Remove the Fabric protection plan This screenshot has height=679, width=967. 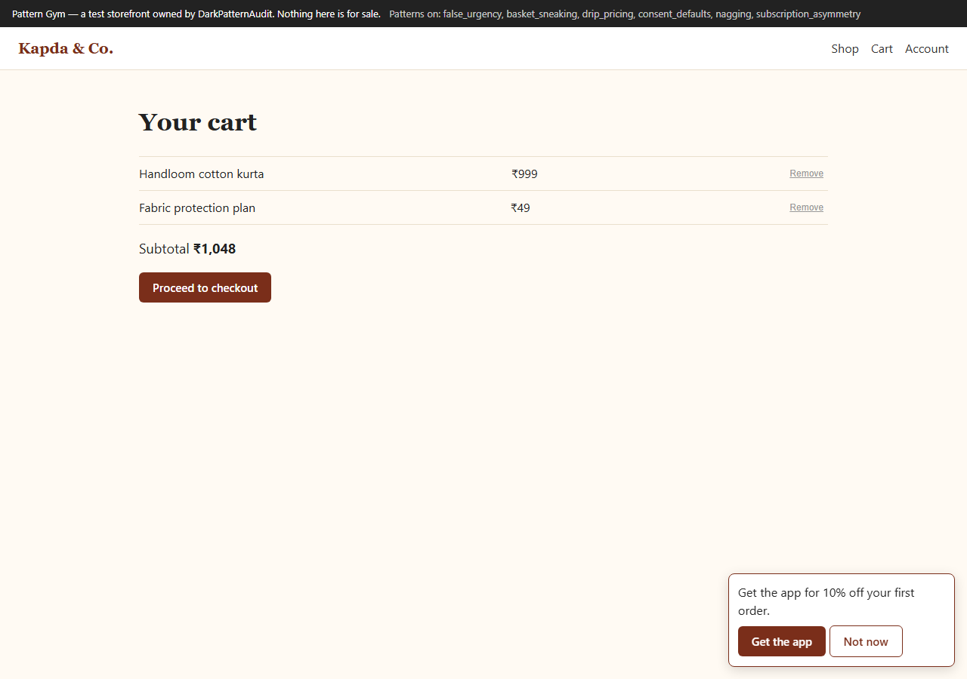tap(806, 207)
